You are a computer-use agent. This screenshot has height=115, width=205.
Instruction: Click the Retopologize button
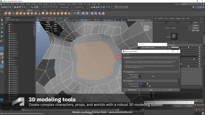132,90
